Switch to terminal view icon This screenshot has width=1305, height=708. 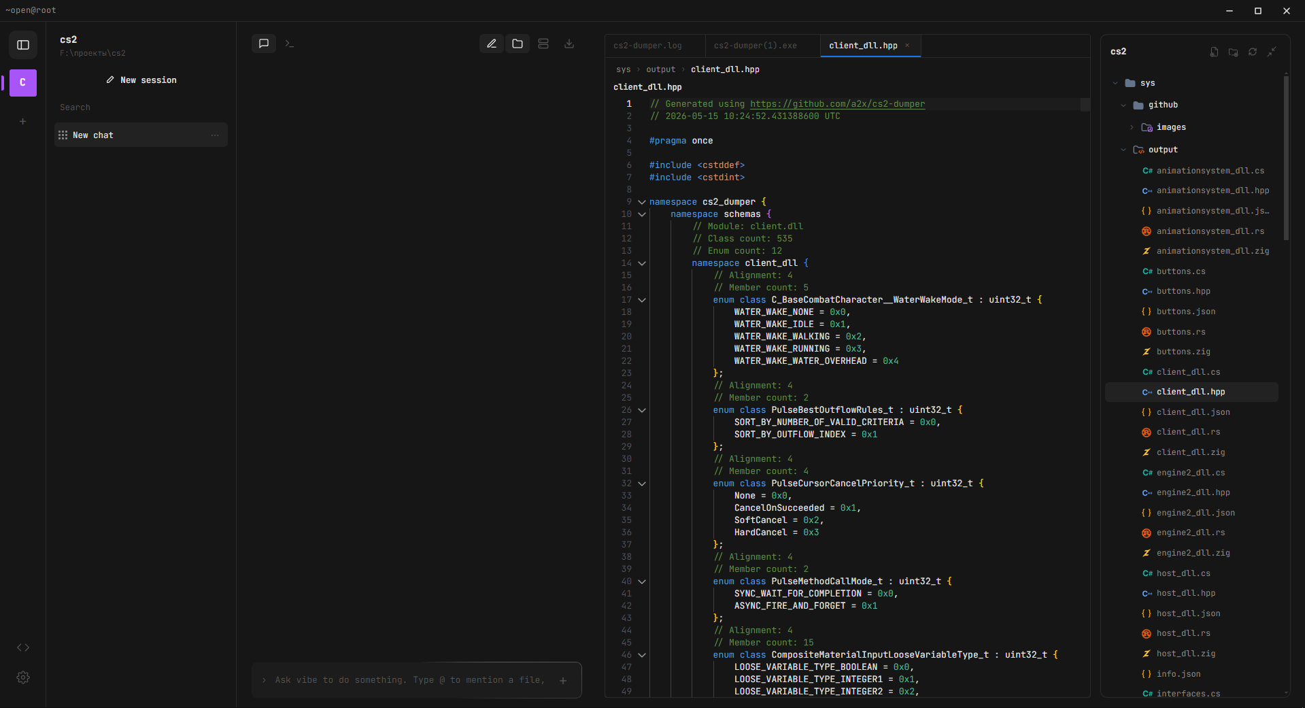pyautogui.click(x=290, y=44)
